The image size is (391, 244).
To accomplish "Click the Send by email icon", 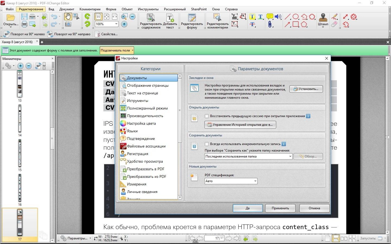I will coord(33,24).
